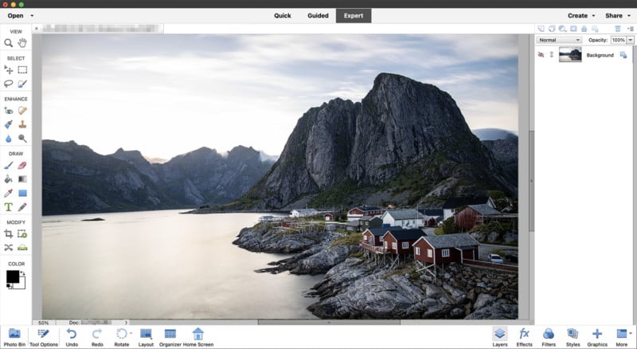Select the Zoom tool in View section
This screenshot has height=349, width=637.
tap(8, 43)
